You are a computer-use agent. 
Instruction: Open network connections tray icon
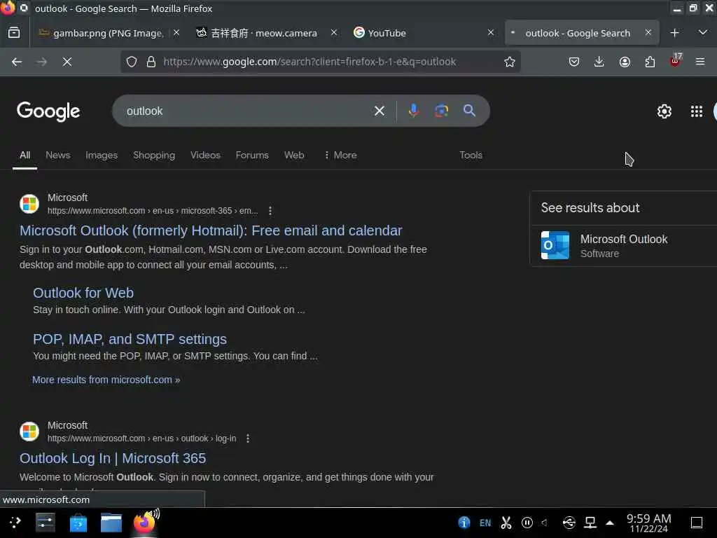[590, 523]
